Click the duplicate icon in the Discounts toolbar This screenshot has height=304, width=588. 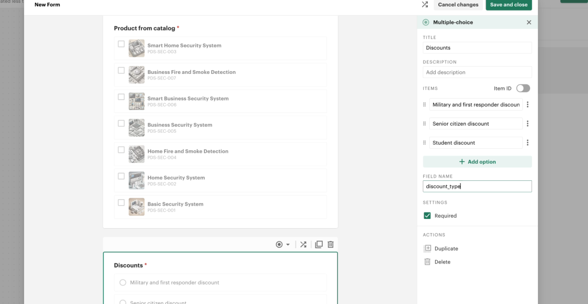coord(319,245)
